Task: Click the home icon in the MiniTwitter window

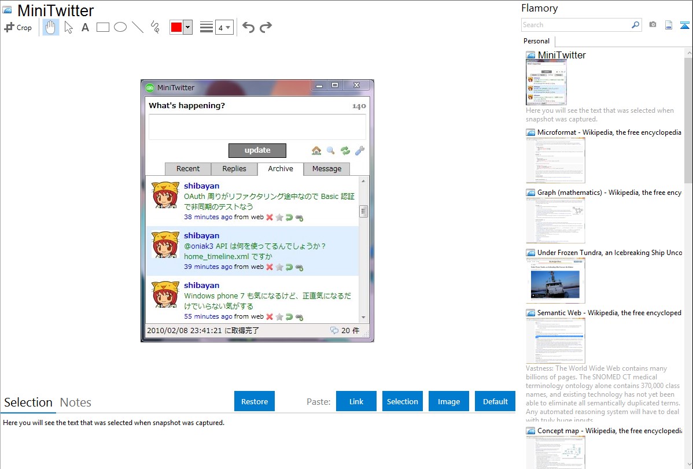Action: [x=316, y=151]
